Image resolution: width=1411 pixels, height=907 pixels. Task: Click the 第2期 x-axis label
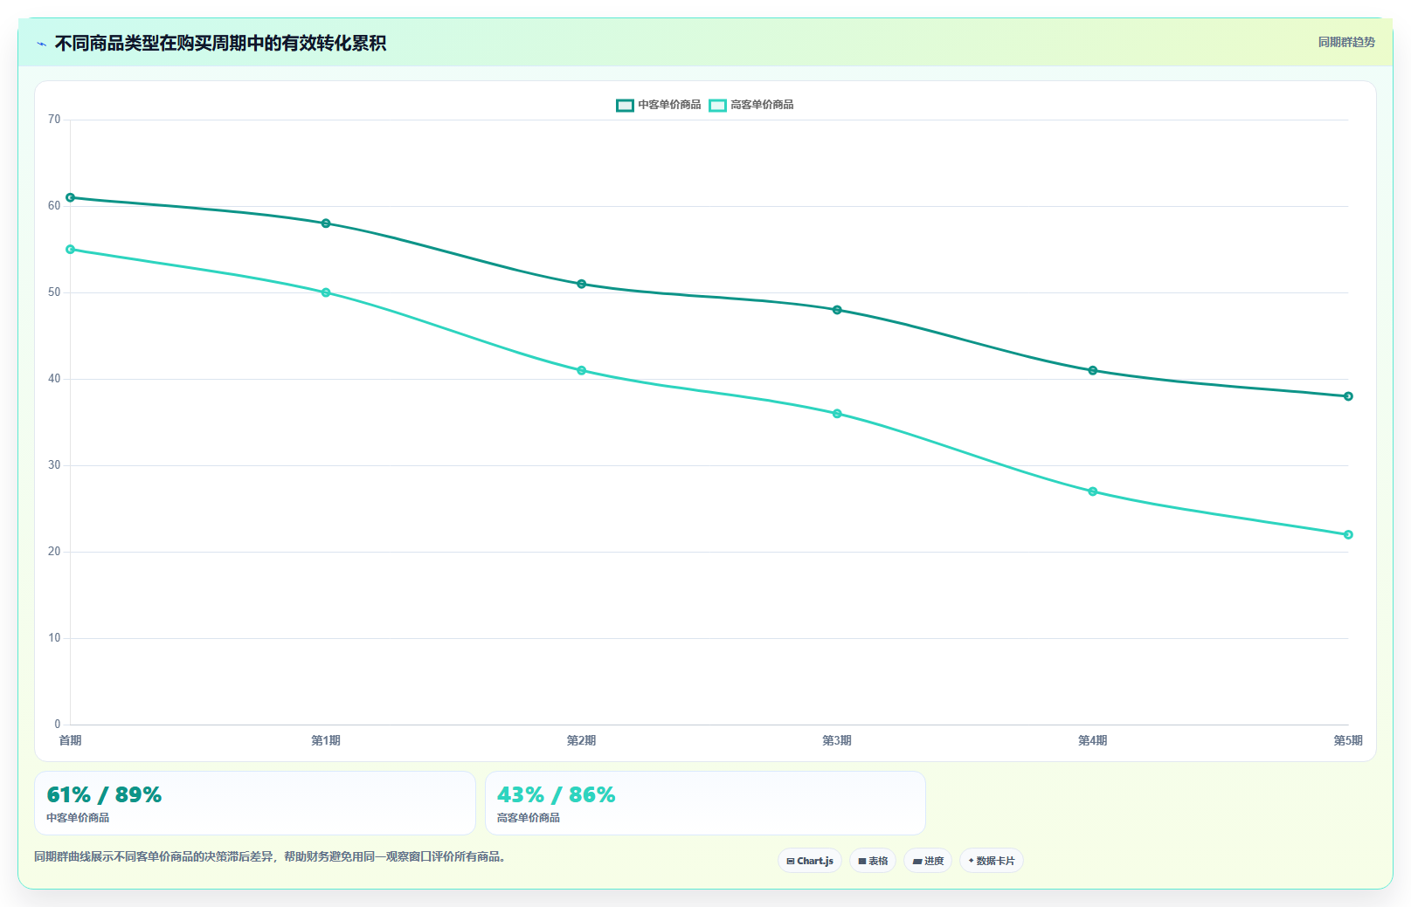(x=581, y=740)
